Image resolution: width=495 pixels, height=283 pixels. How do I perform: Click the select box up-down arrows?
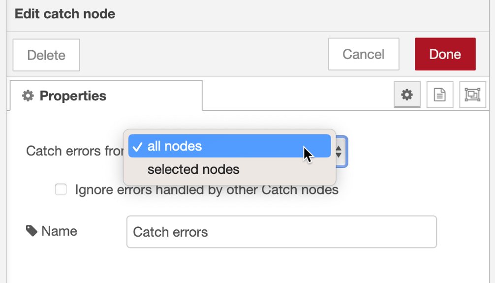pyautogui.click(x=339, y=152)
